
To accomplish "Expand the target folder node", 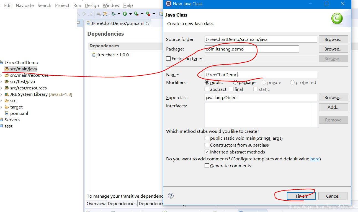I will [1, 107].
